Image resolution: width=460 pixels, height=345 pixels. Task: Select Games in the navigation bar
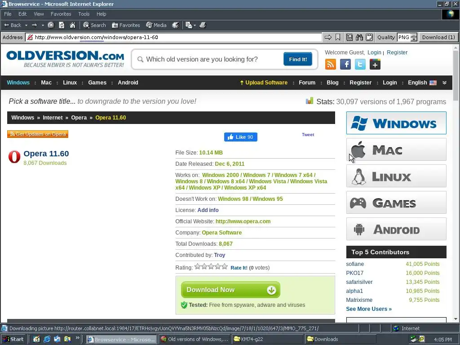tap(97, 83)
